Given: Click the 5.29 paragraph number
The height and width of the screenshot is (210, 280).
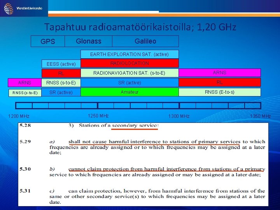Looking at the screenshot, I should tap(25, 142).
